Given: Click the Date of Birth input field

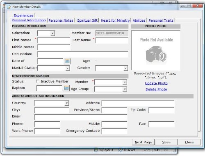Looking at the screenshot, I should 50,61.
